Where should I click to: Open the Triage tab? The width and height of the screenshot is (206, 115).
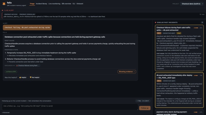tap(32, 4)
